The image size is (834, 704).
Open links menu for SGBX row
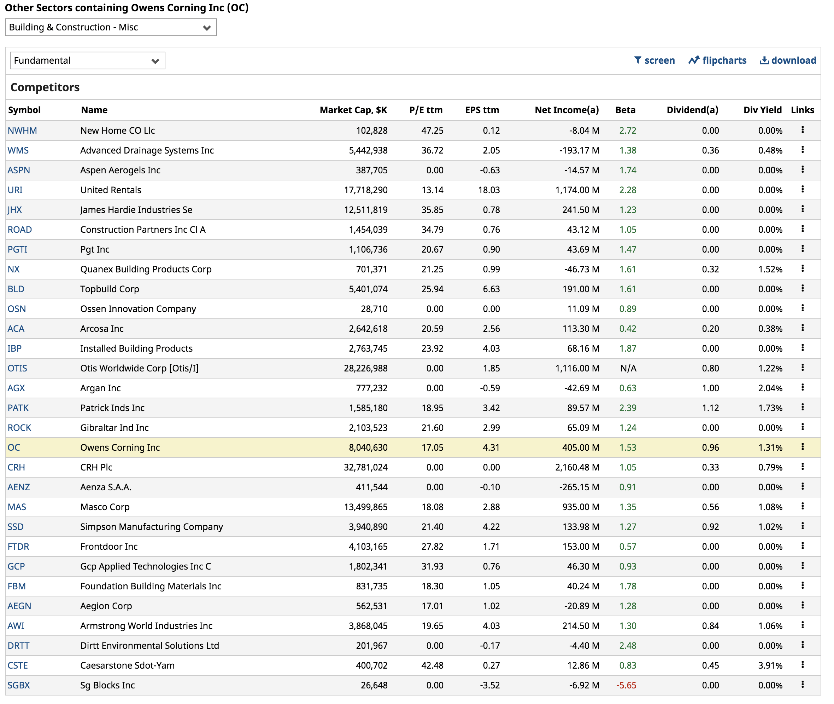(x=802, y=685)
